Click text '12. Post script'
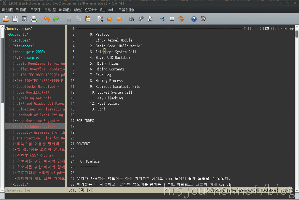Screen dimensions: 299x200 104,103
